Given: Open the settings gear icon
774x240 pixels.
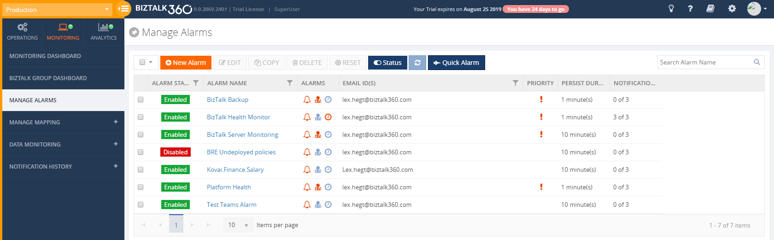Looking at the screenshot, I should (732, 9).
